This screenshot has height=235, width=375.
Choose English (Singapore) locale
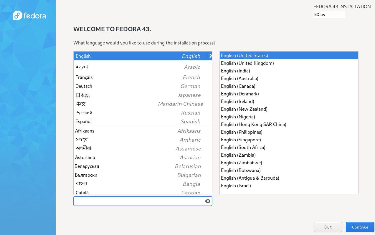pos(241,140)
